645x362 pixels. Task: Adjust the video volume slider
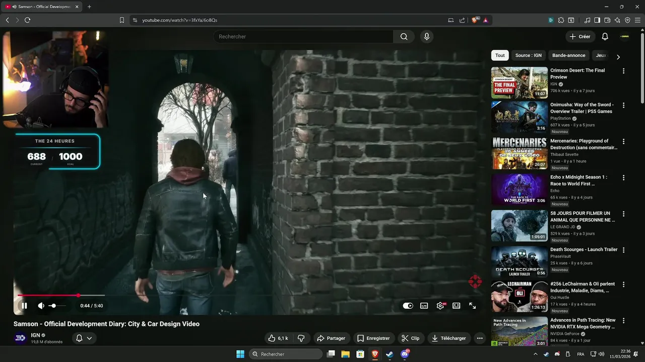[x=57, y=306]
